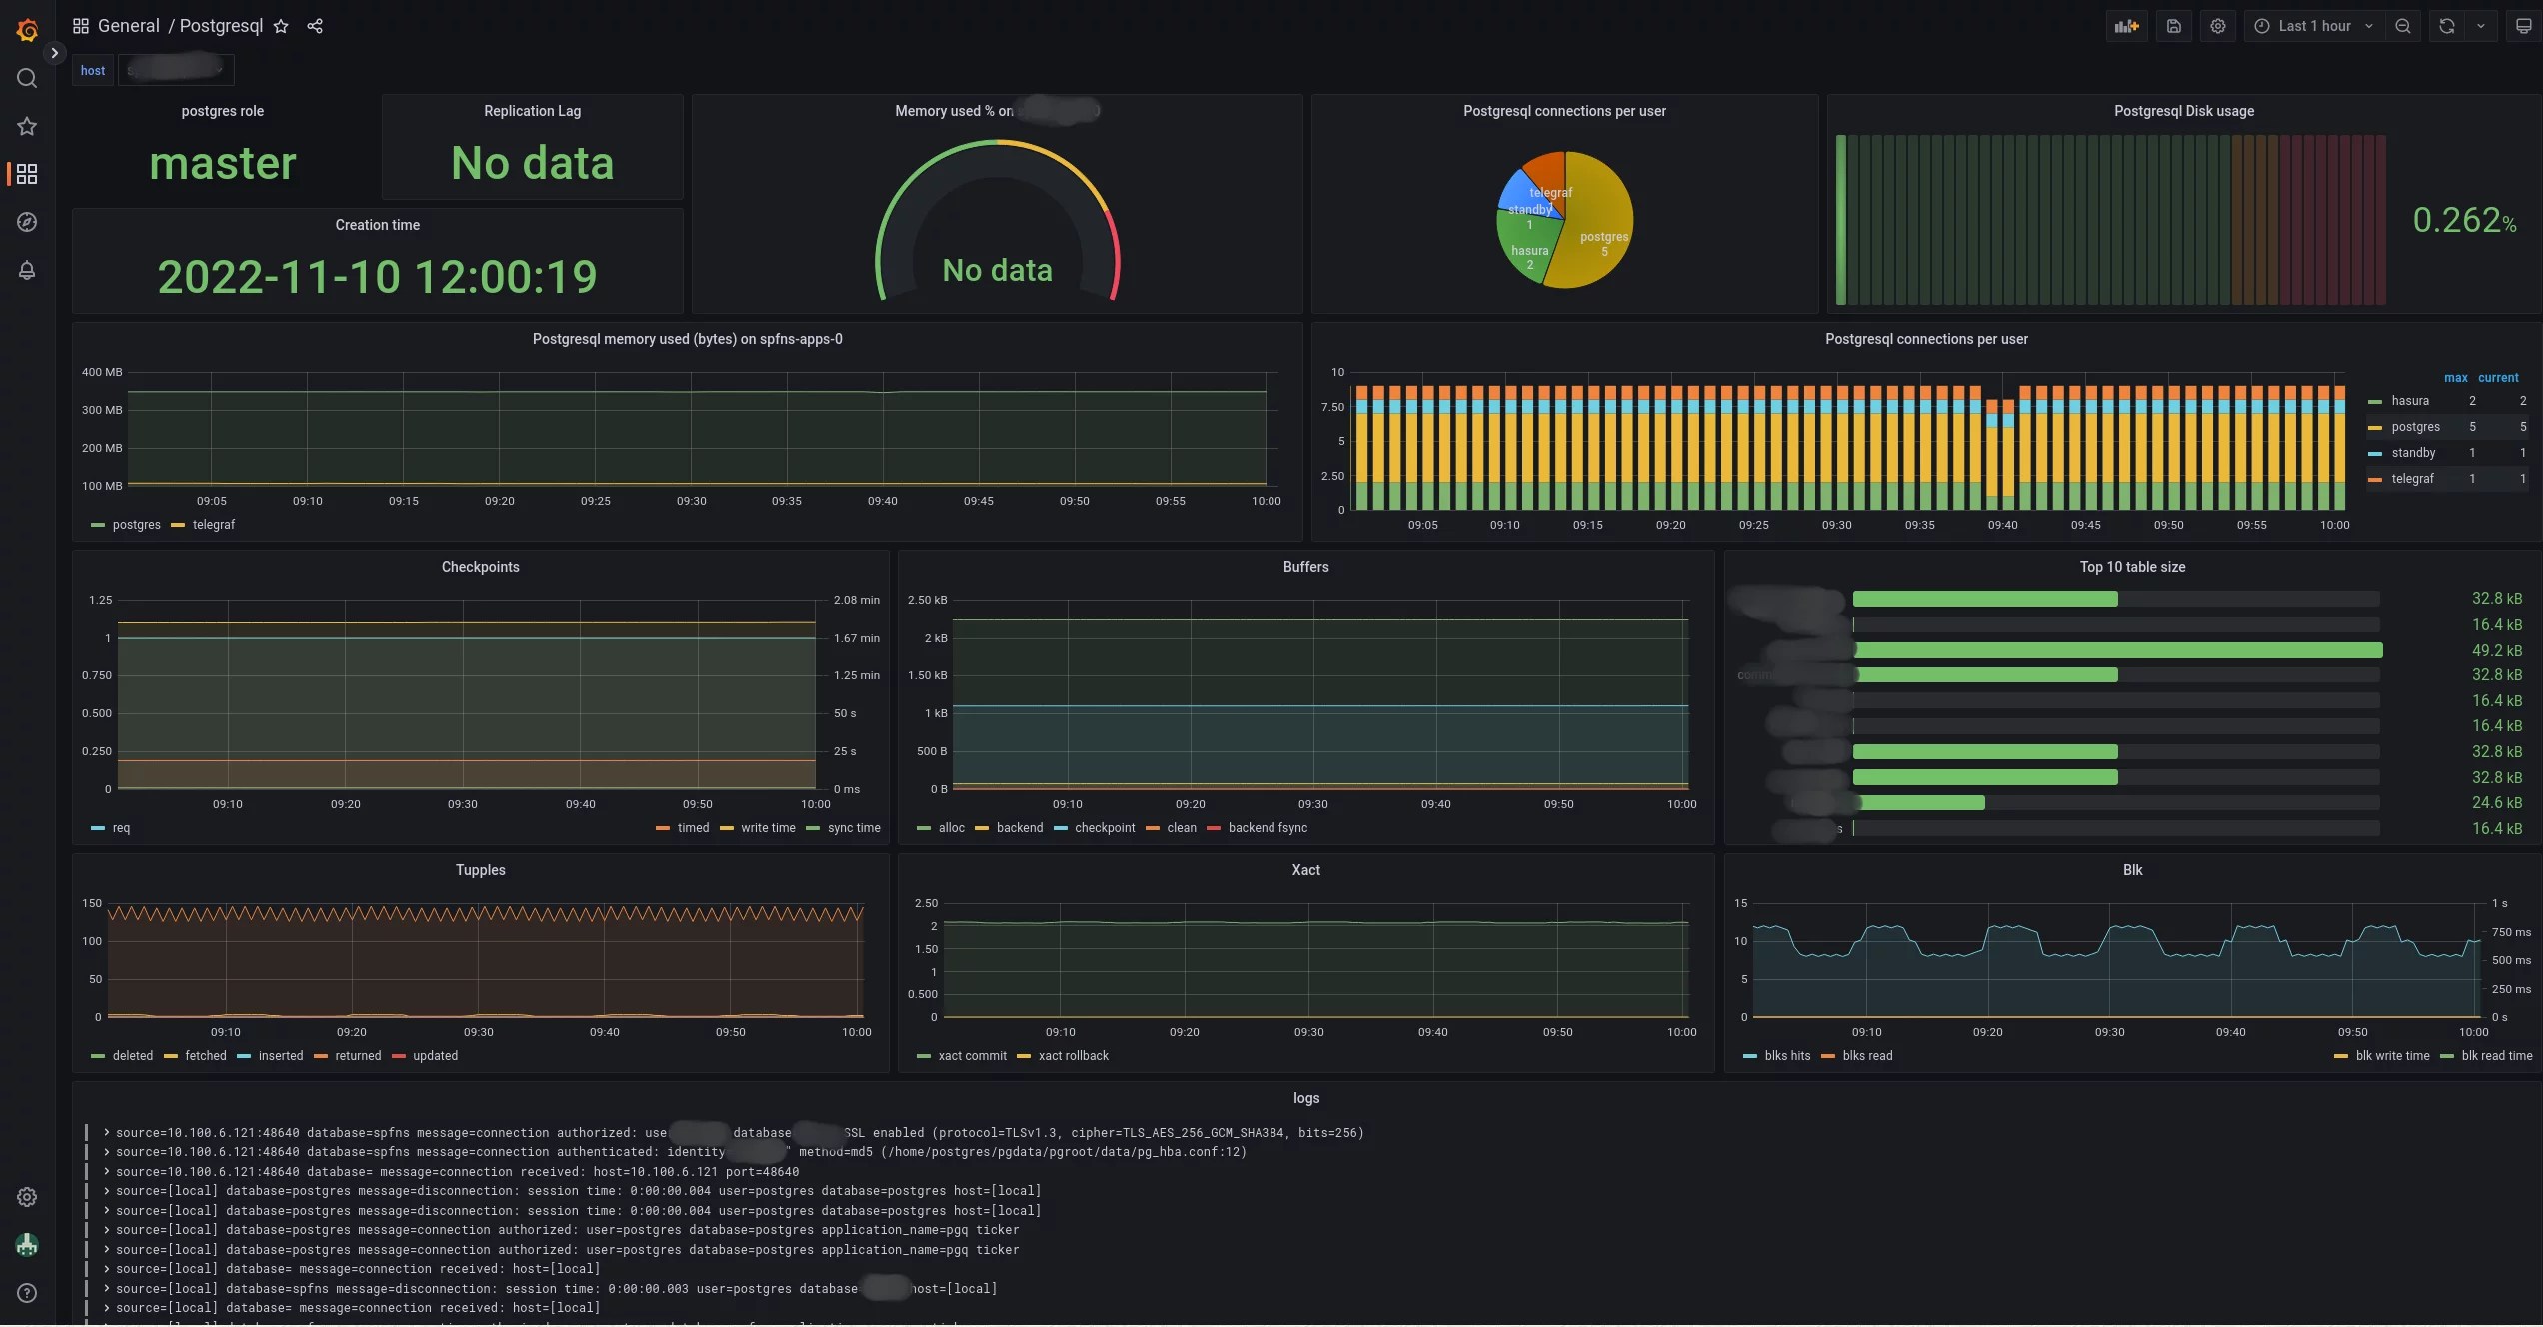Screen dimensions: 2543x1327
Task: Save the dashboard using the disk icon
Action: tap(2173, 26)
